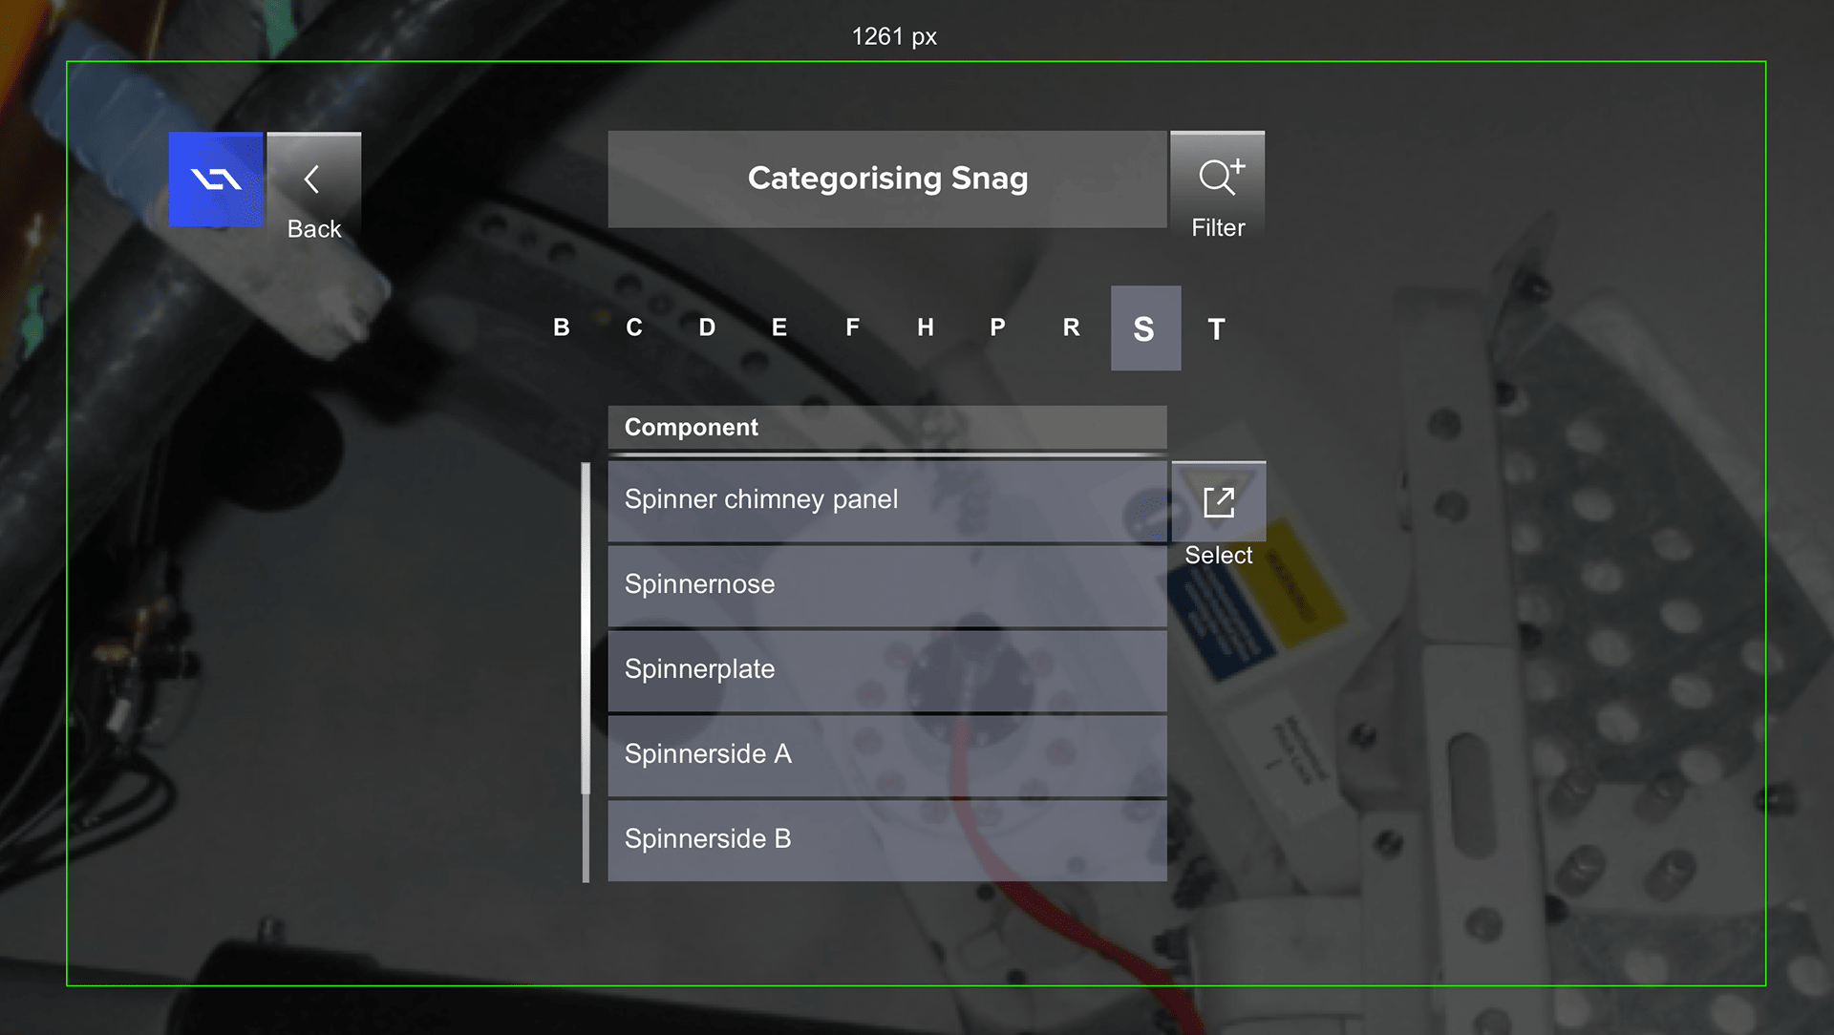Jump to letter B in index
This screenshot has width=1834, height=1035.
pos(562,327)
